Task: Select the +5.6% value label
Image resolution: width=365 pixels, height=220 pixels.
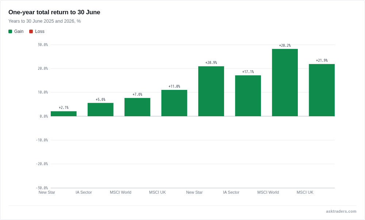Action: (101, 99)
